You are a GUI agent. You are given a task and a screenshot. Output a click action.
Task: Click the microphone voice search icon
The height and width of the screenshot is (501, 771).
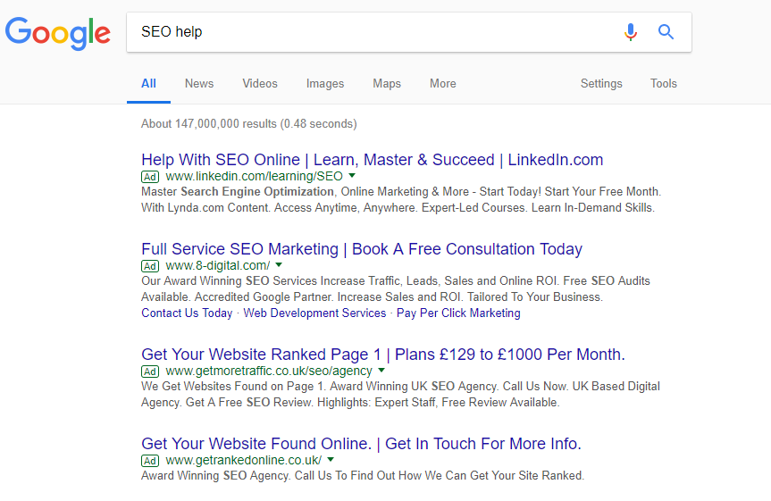coord(631,32)
